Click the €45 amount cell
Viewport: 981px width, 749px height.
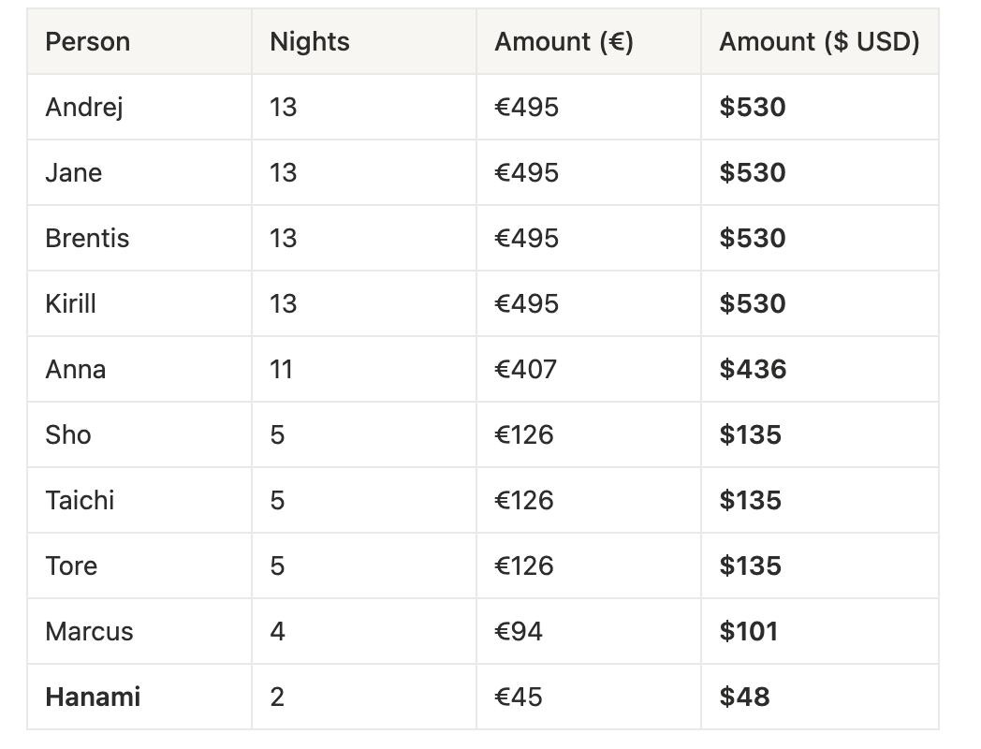[518, 697]
